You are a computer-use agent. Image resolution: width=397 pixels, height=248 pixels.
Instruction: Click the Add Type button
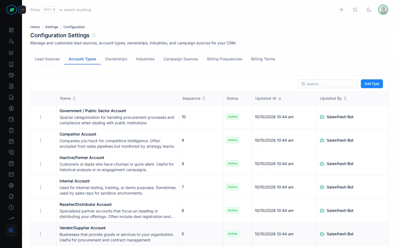tap(372, 84)
